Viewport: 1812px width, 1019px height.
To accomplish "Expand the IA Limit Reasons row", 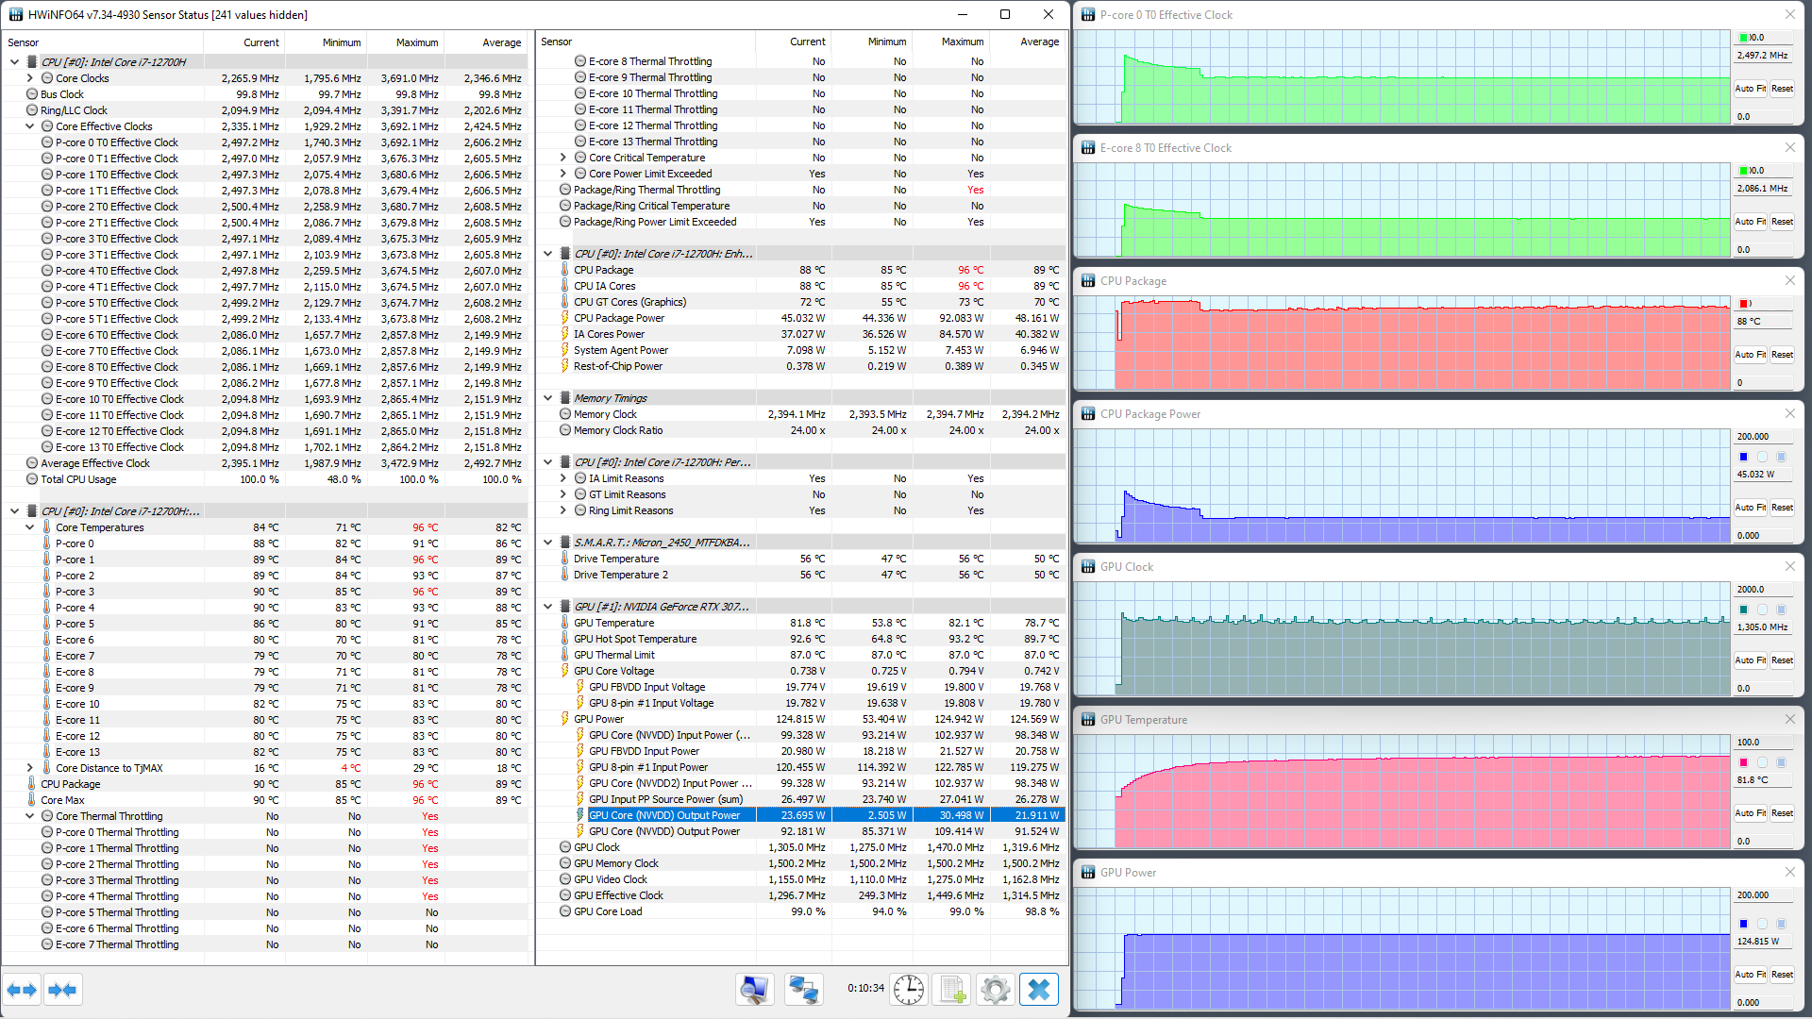I will point(563,478).
